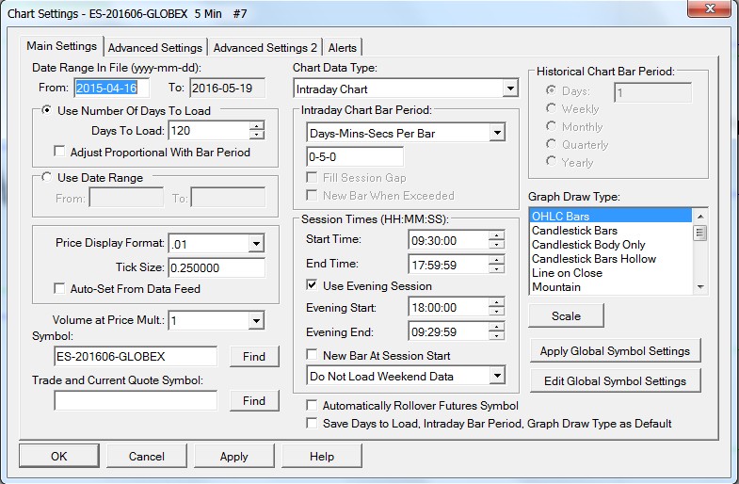Viewport: 739px width, 484px height.
Task: Open the Price Display Format dropdown
Action: (256, 244)
